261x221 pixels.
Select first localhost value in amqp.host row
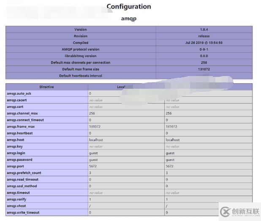click(x=96, y=140)
